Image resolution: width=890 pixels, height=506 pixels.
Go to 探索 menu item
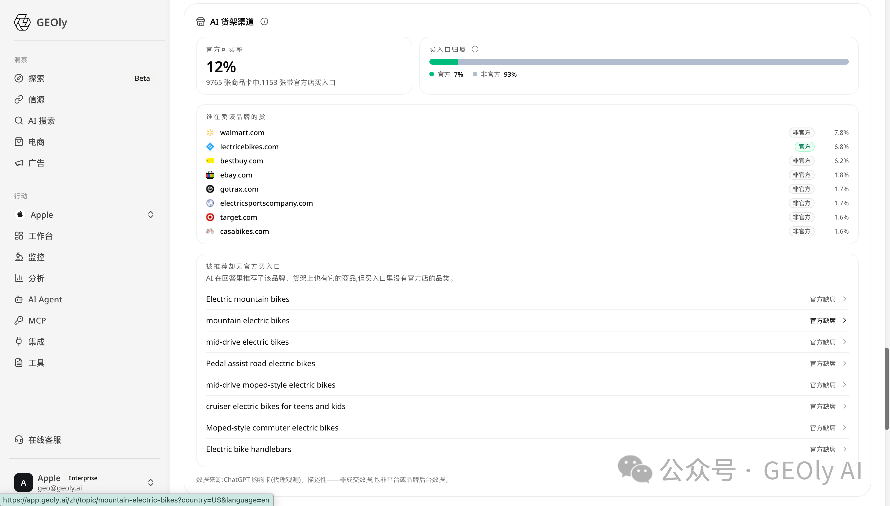pos(84,78)
